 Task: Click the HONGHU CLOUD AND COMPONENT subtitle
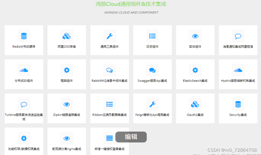point(131,13)
